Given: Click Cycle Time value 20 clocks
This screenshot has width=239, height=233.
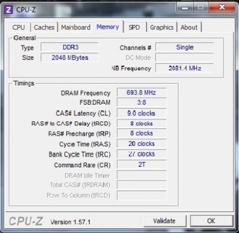Looking at the screenshot, I should [x=142, y=143].
